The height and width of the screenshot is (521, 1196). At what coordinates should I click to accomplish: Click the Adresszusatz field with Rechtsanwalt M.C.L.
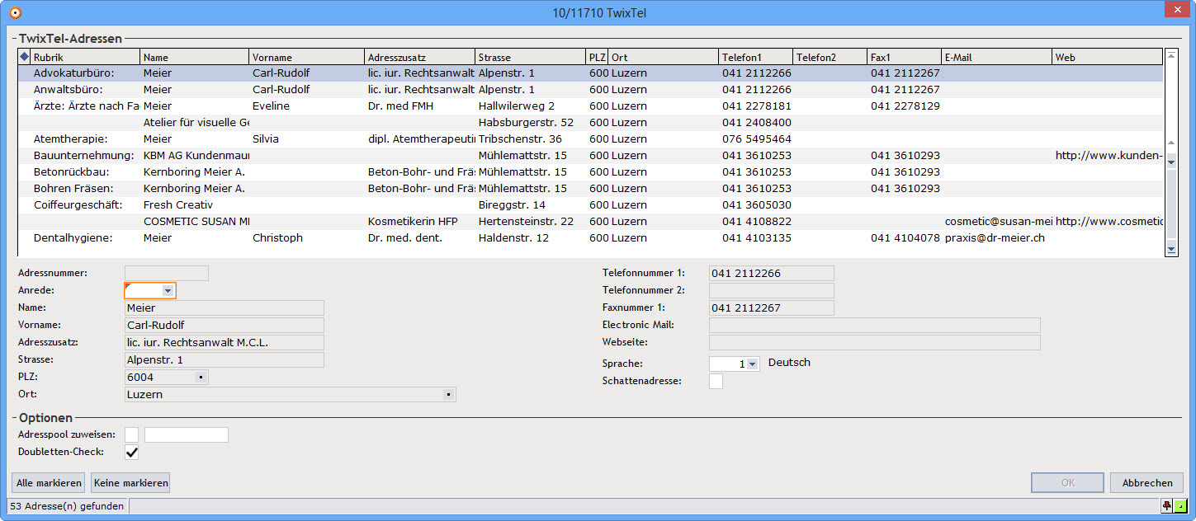[225, 342]
